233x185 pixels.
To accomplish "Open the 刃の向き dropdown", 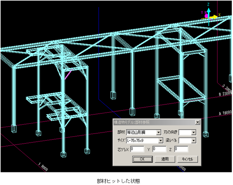I will click(x=194, y=132).
